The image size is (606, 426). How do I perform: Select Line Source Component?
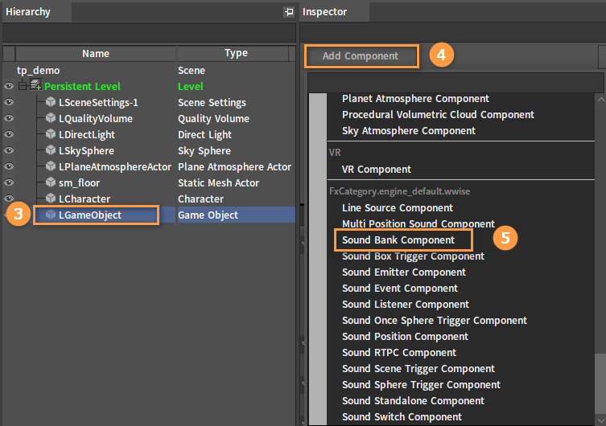click(398, 208)
